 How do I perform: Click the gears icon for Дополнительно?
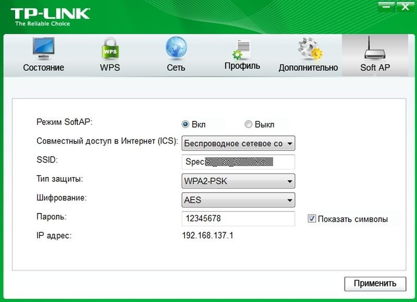pos(308,49)
